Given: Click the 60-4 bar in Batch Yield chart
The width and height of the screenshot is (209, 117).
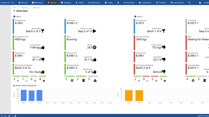Looking at the screenshot, I should coord(24,95).
